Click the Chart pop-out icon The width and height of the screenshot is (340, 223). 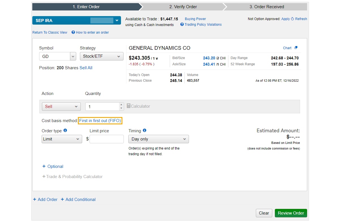pyautogui.click(x=296, y=48)
